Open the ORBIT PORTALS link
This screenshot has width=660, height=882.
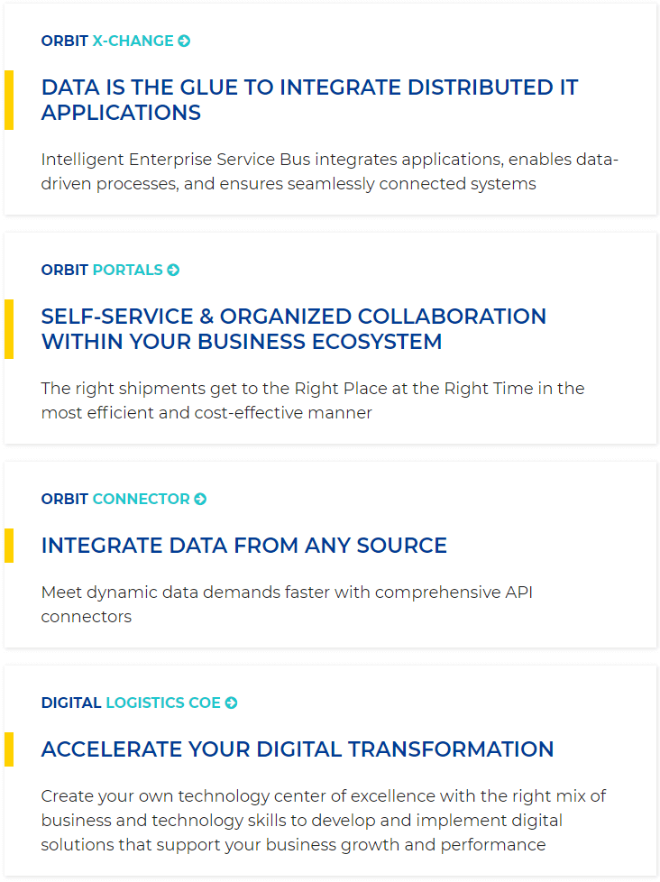coord(110,270)
